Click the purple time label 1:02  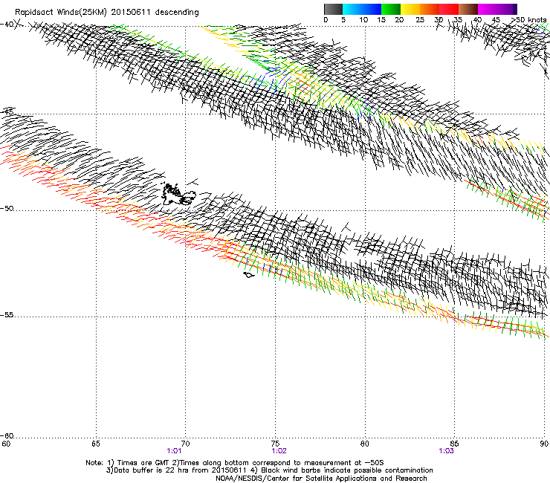pos(279,451)
